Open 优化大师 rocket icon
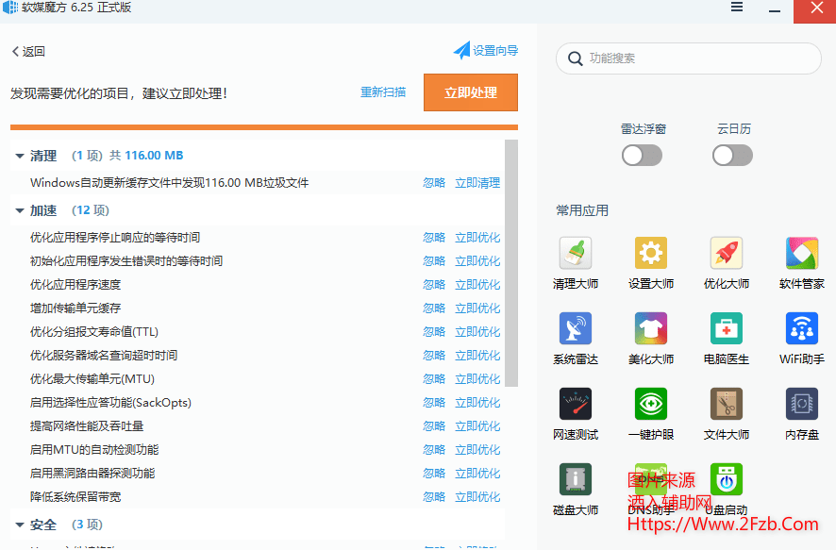Viewport: 836px width, 550px height. [727, 254]
